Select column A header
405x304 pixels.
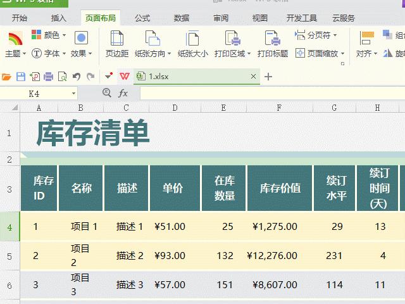[39, 108]
